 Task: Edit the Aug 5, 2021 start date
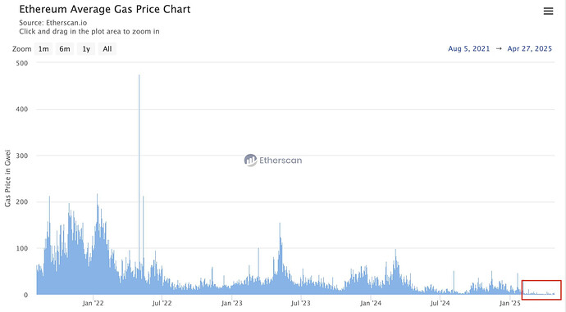(x=469, y=48)
